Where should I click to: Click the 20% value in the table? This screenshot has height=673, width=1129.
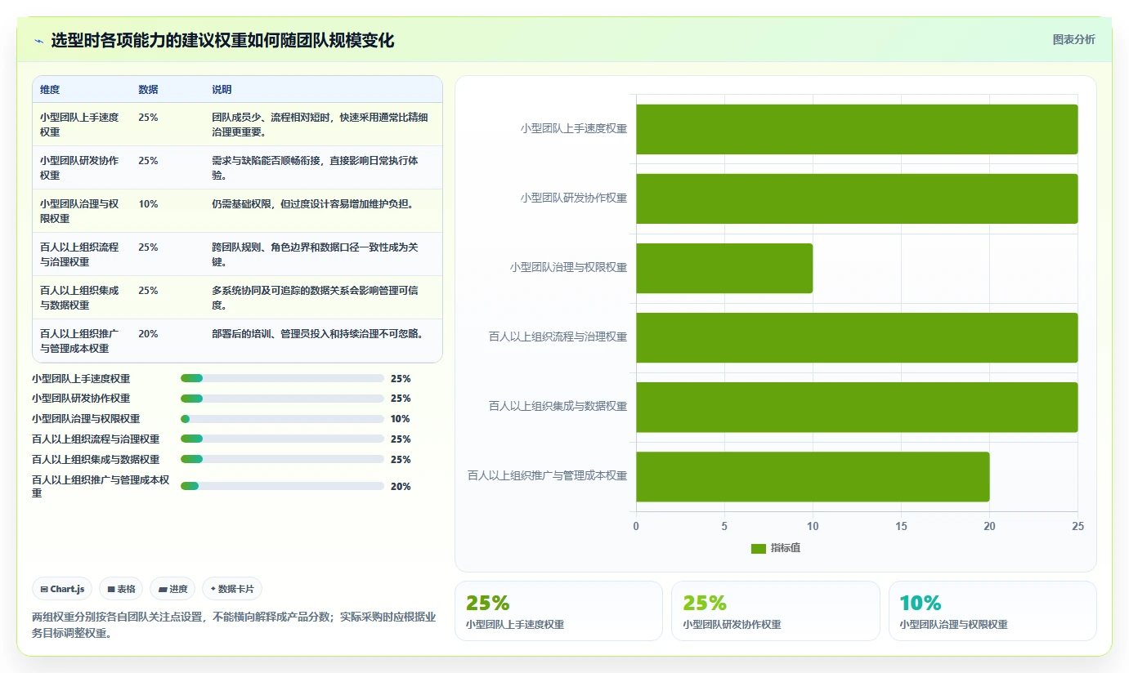[x=148, y=334]
